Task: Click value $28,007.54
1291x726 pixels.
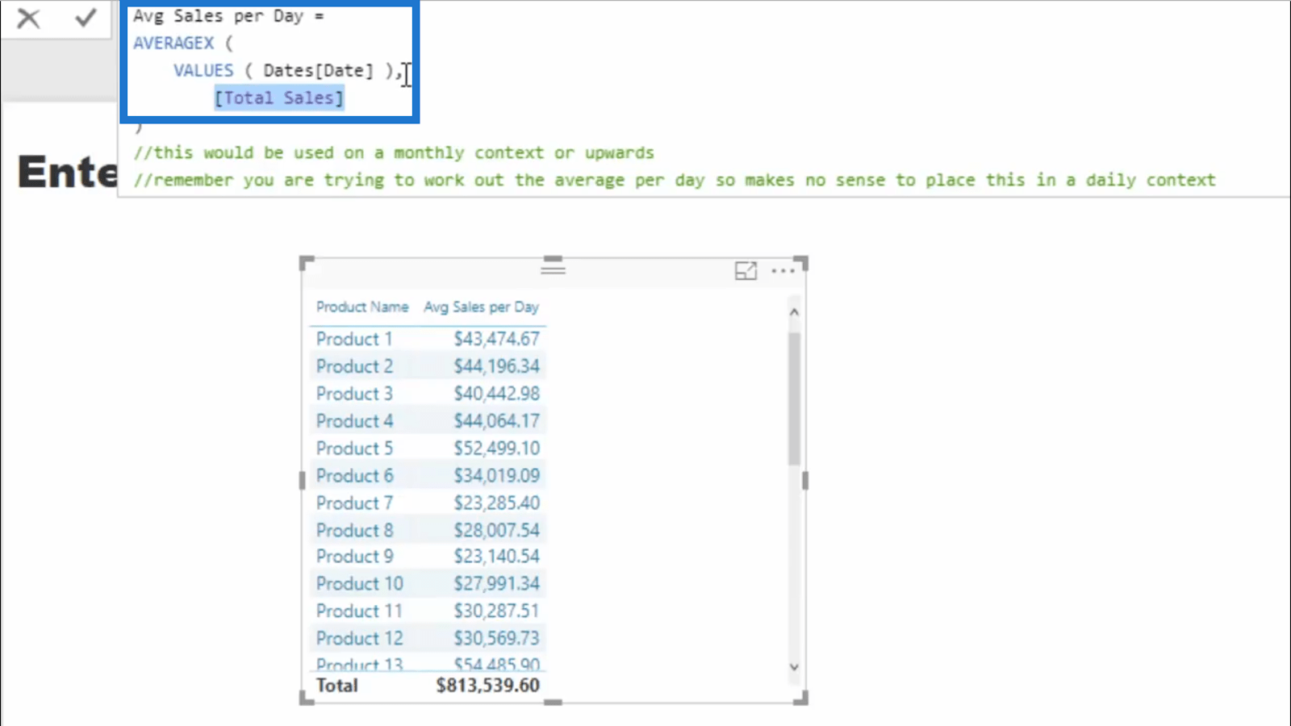Action: pos(496,531)
